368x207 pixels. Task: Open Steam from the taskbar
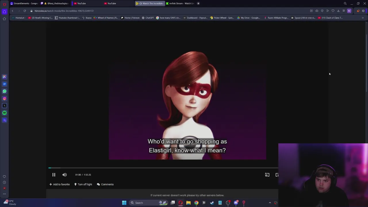pyautogui.click(x=212, y=203)
